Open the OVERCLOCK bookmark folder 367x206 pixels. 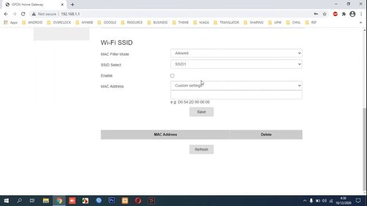tap(59, 22)
